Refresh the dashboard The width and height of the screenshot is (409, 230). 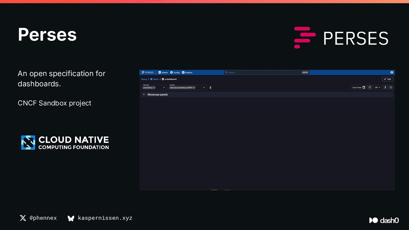pyautogui.click(x=370, y=87)
